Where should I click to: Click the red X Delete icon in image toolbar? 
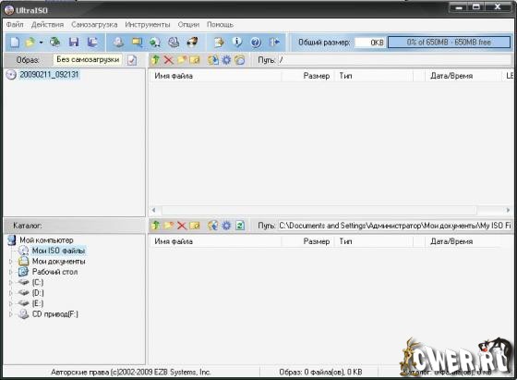pyautogui.click(x=168, y=60)
